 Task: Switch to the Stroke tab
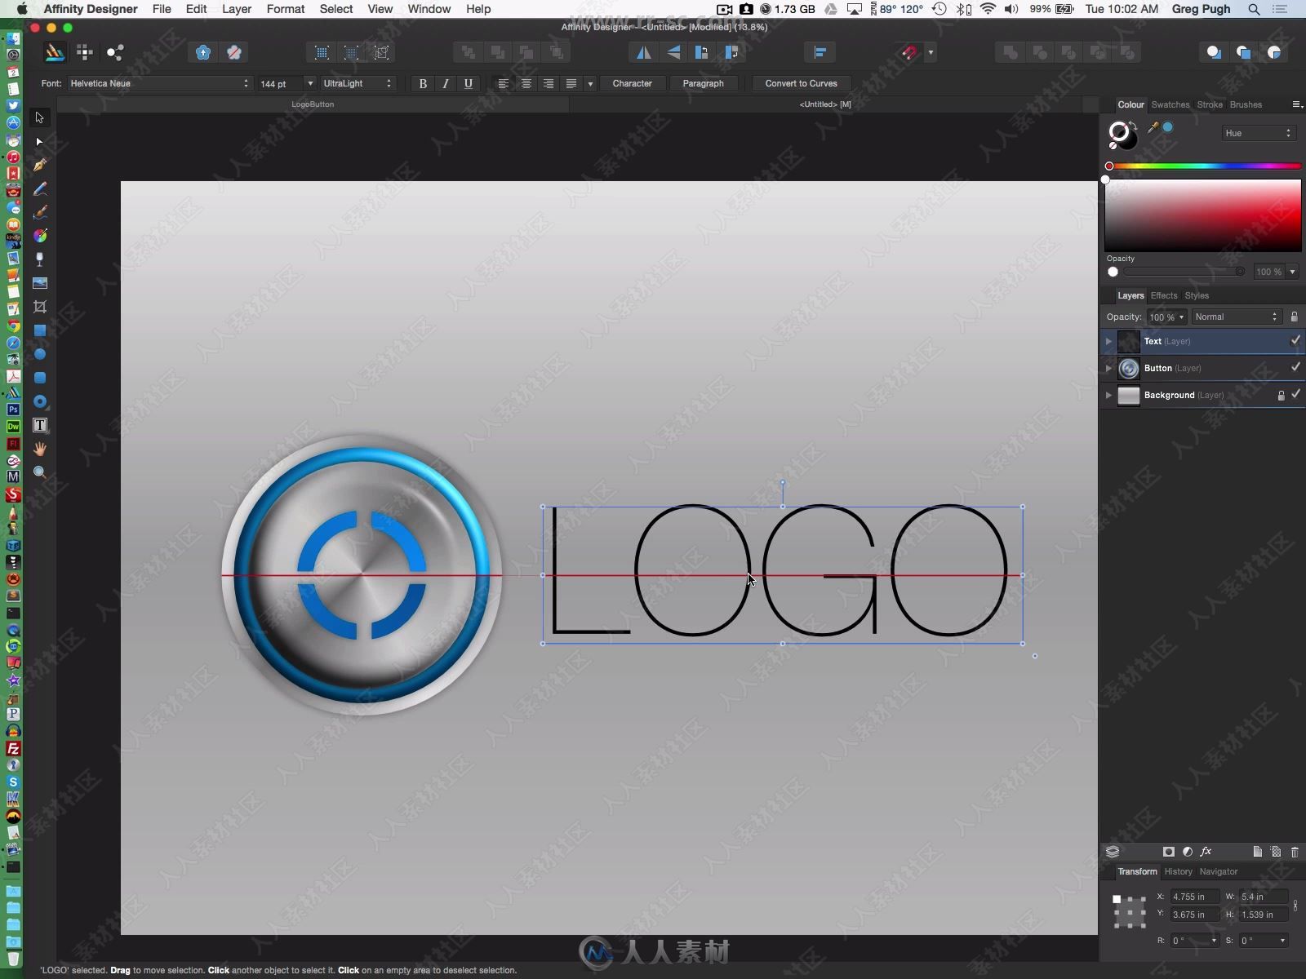[1210, 104]
